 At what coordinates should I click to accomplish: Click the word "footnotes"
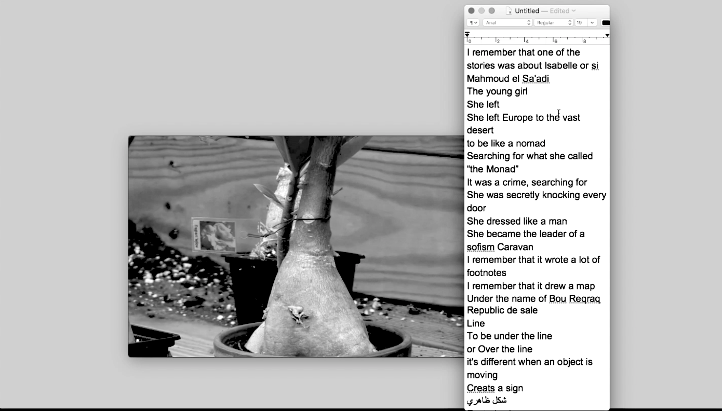[x=487, y=273]
